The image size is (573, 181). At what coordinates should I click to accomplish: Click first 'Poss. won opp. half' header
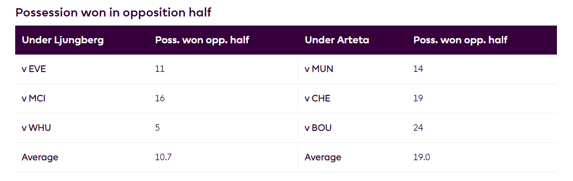click(202, 40)
